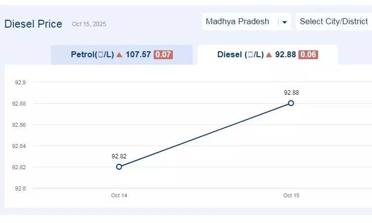Click the red up-arrow icon on Diesel tab
This screenshot has width=372, height=223.
pos(269,55)
